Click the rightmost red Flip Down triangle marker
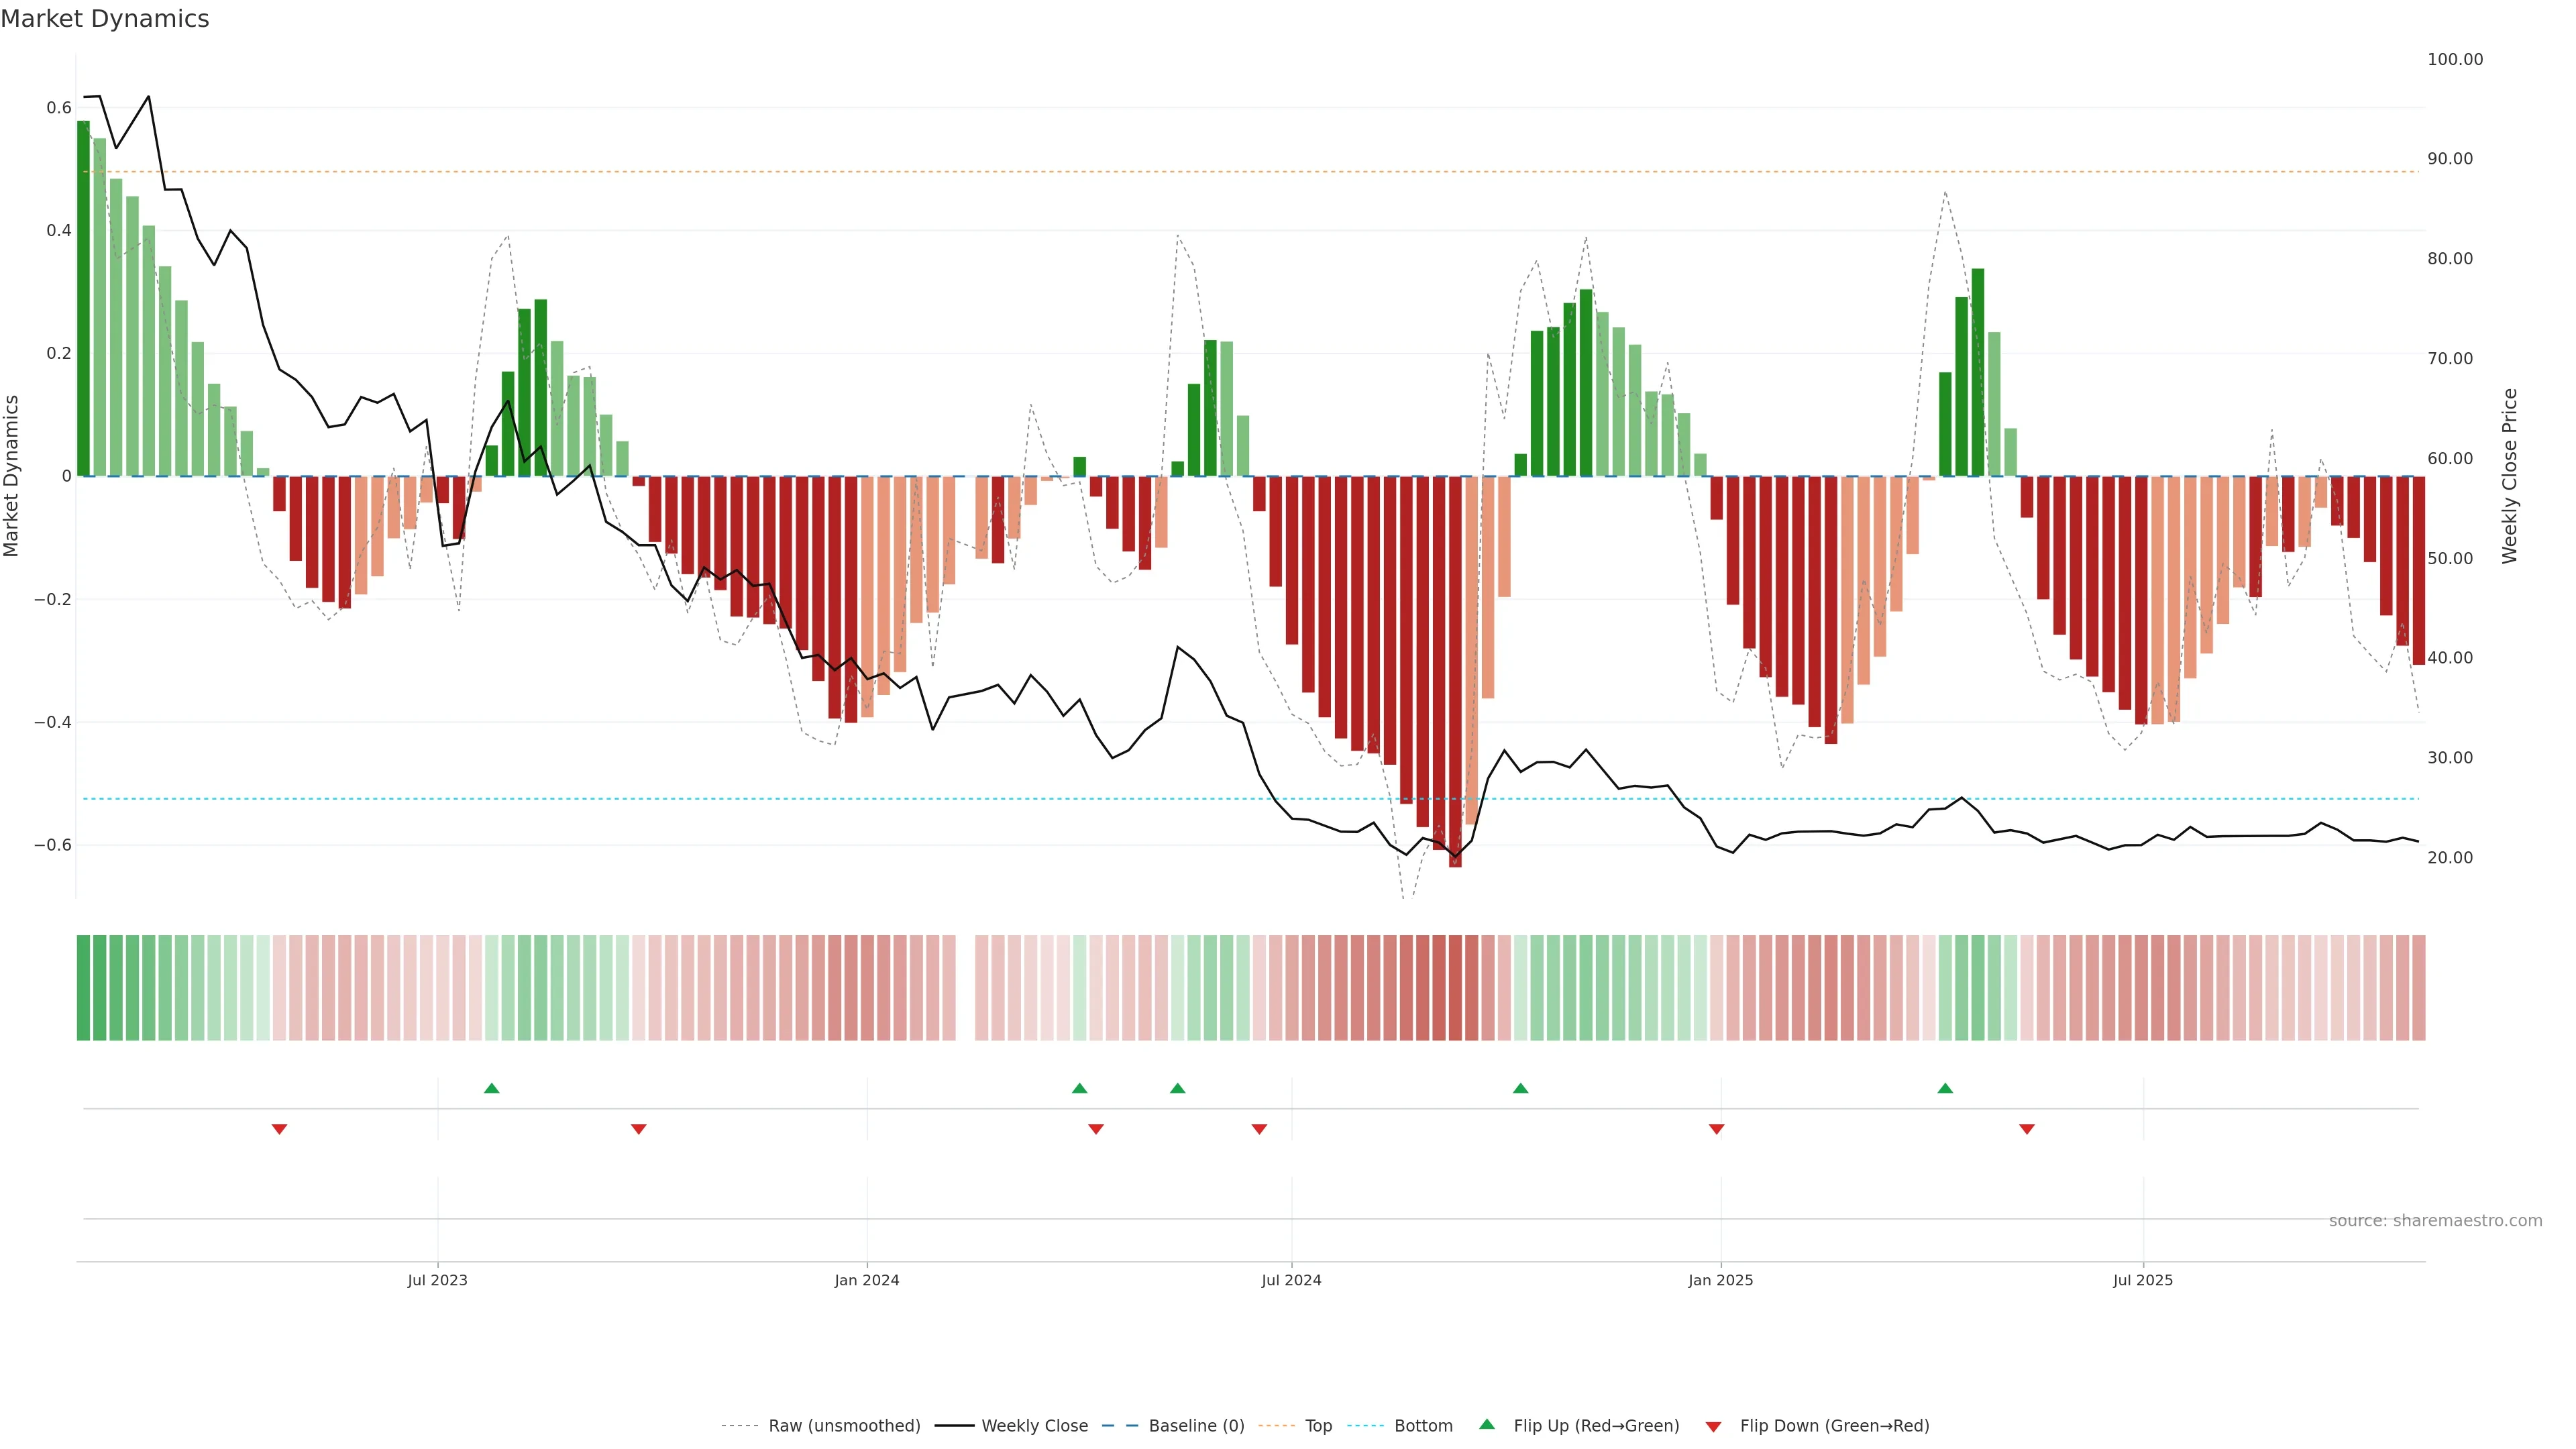Screen dimensions: 2576x1449 (2026, 1129)
